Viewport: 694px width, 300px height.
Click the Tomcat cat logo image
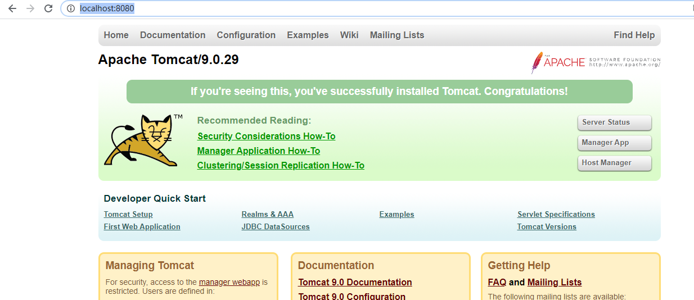(x=143, y=140)
